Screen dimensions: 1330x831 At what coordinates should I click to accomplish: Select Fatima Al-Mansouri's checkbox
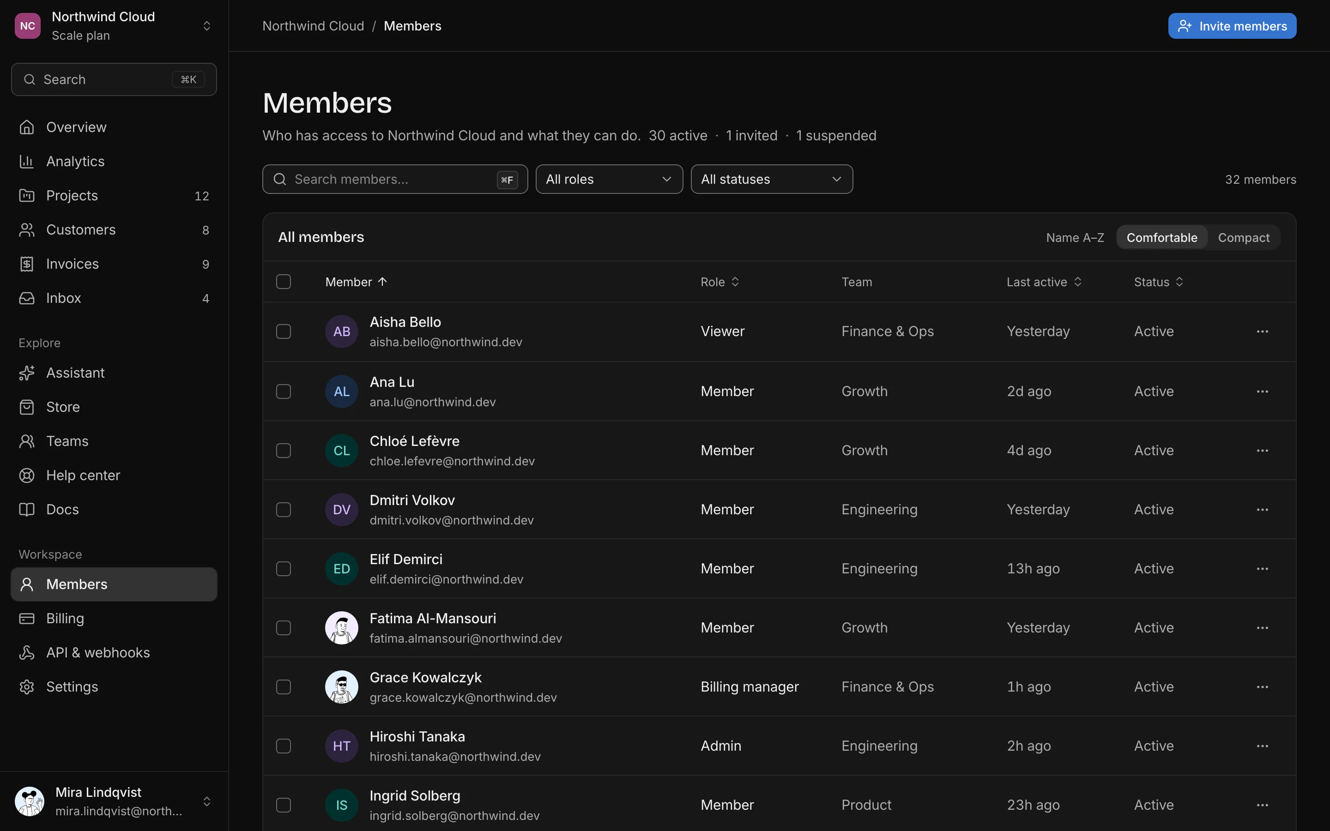pyautogui.click(x=283, y=628)
